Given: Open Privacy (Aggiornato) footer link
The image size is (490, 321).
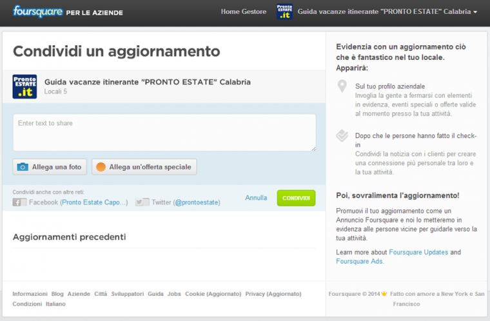Looking at the screenshot, I should (x=273, y=294).
